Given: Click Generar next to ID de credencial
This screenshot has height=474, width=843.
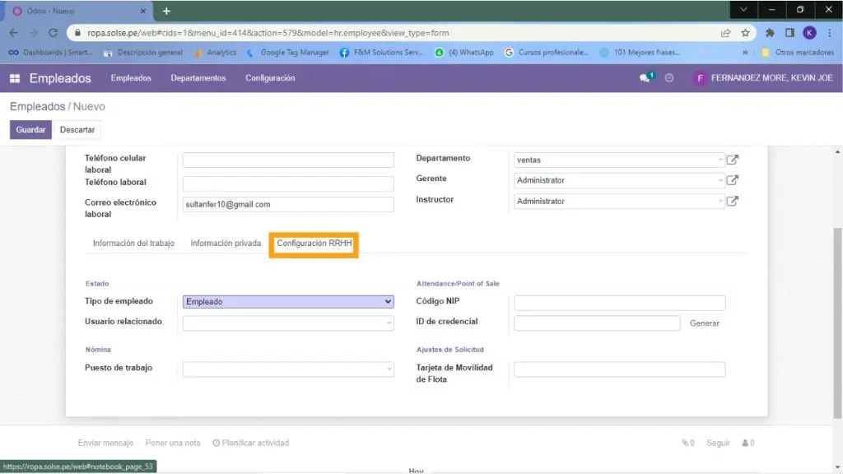Looking at the screenshot, I should 704,323.
